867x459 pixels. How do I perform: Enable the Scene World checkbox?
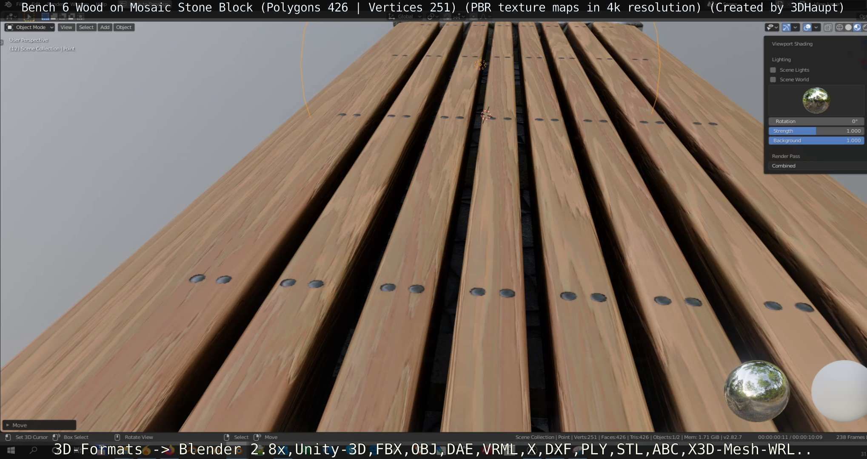pos(773,79)
